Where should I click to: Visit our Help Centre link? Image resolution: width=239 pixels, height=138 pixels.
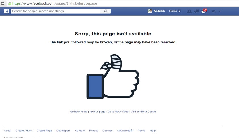(143, 112)
